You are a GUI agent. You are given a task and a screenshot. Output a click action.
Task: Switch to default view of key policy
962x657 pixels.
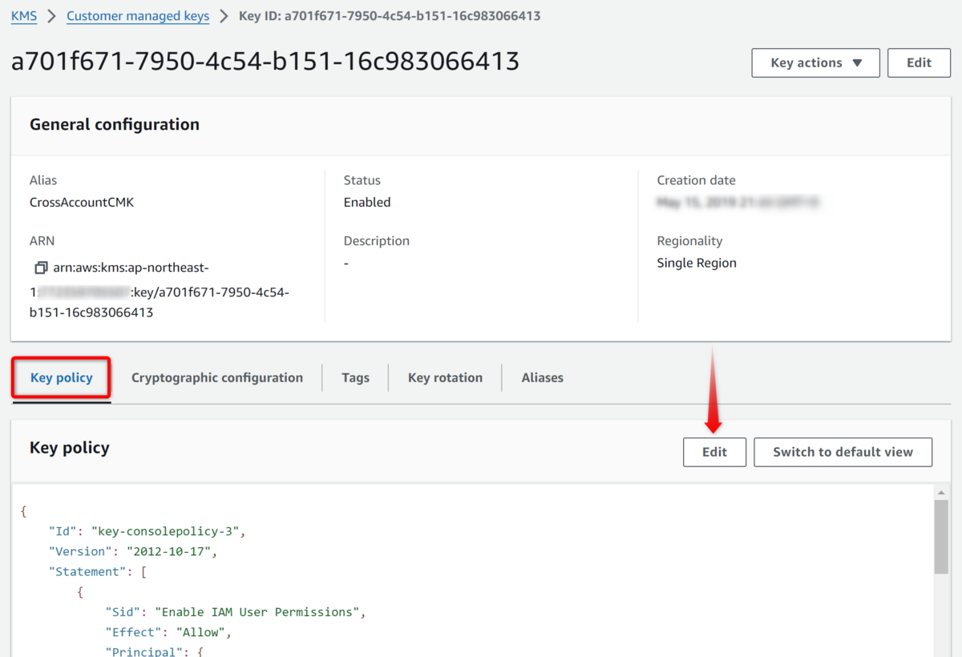pos(843,452)
